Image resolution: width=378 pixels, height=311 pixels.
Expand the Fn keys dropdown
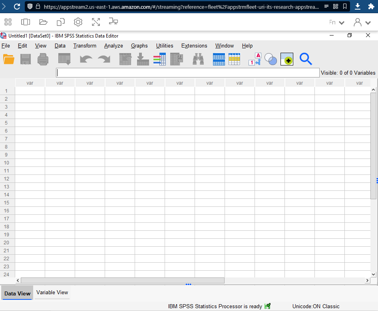(x=337, y=23)
